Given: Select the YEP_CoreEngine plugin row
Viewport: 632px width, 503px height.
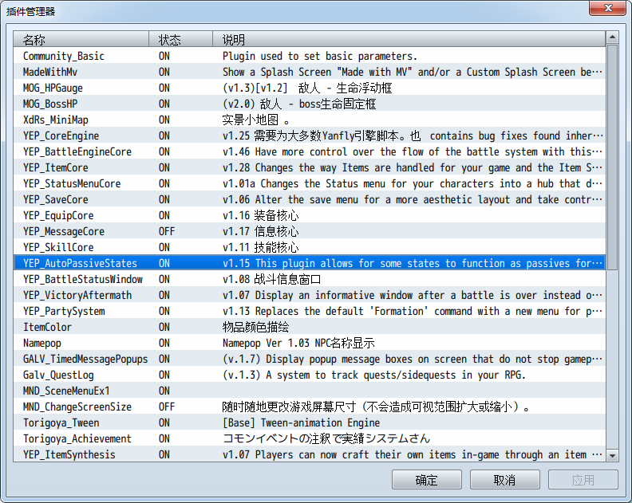Looking at the screenshot, I should 309,136.
